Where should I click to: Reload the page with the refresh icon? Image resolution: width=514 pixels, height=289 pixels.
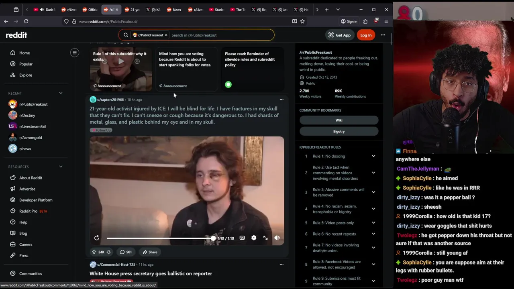click(x=26, y=21)
